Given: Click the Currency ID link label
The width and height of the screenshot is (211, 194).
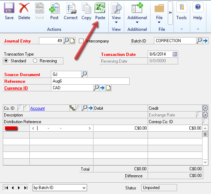Looking at the screenshot, I should (x=16, y=88).
